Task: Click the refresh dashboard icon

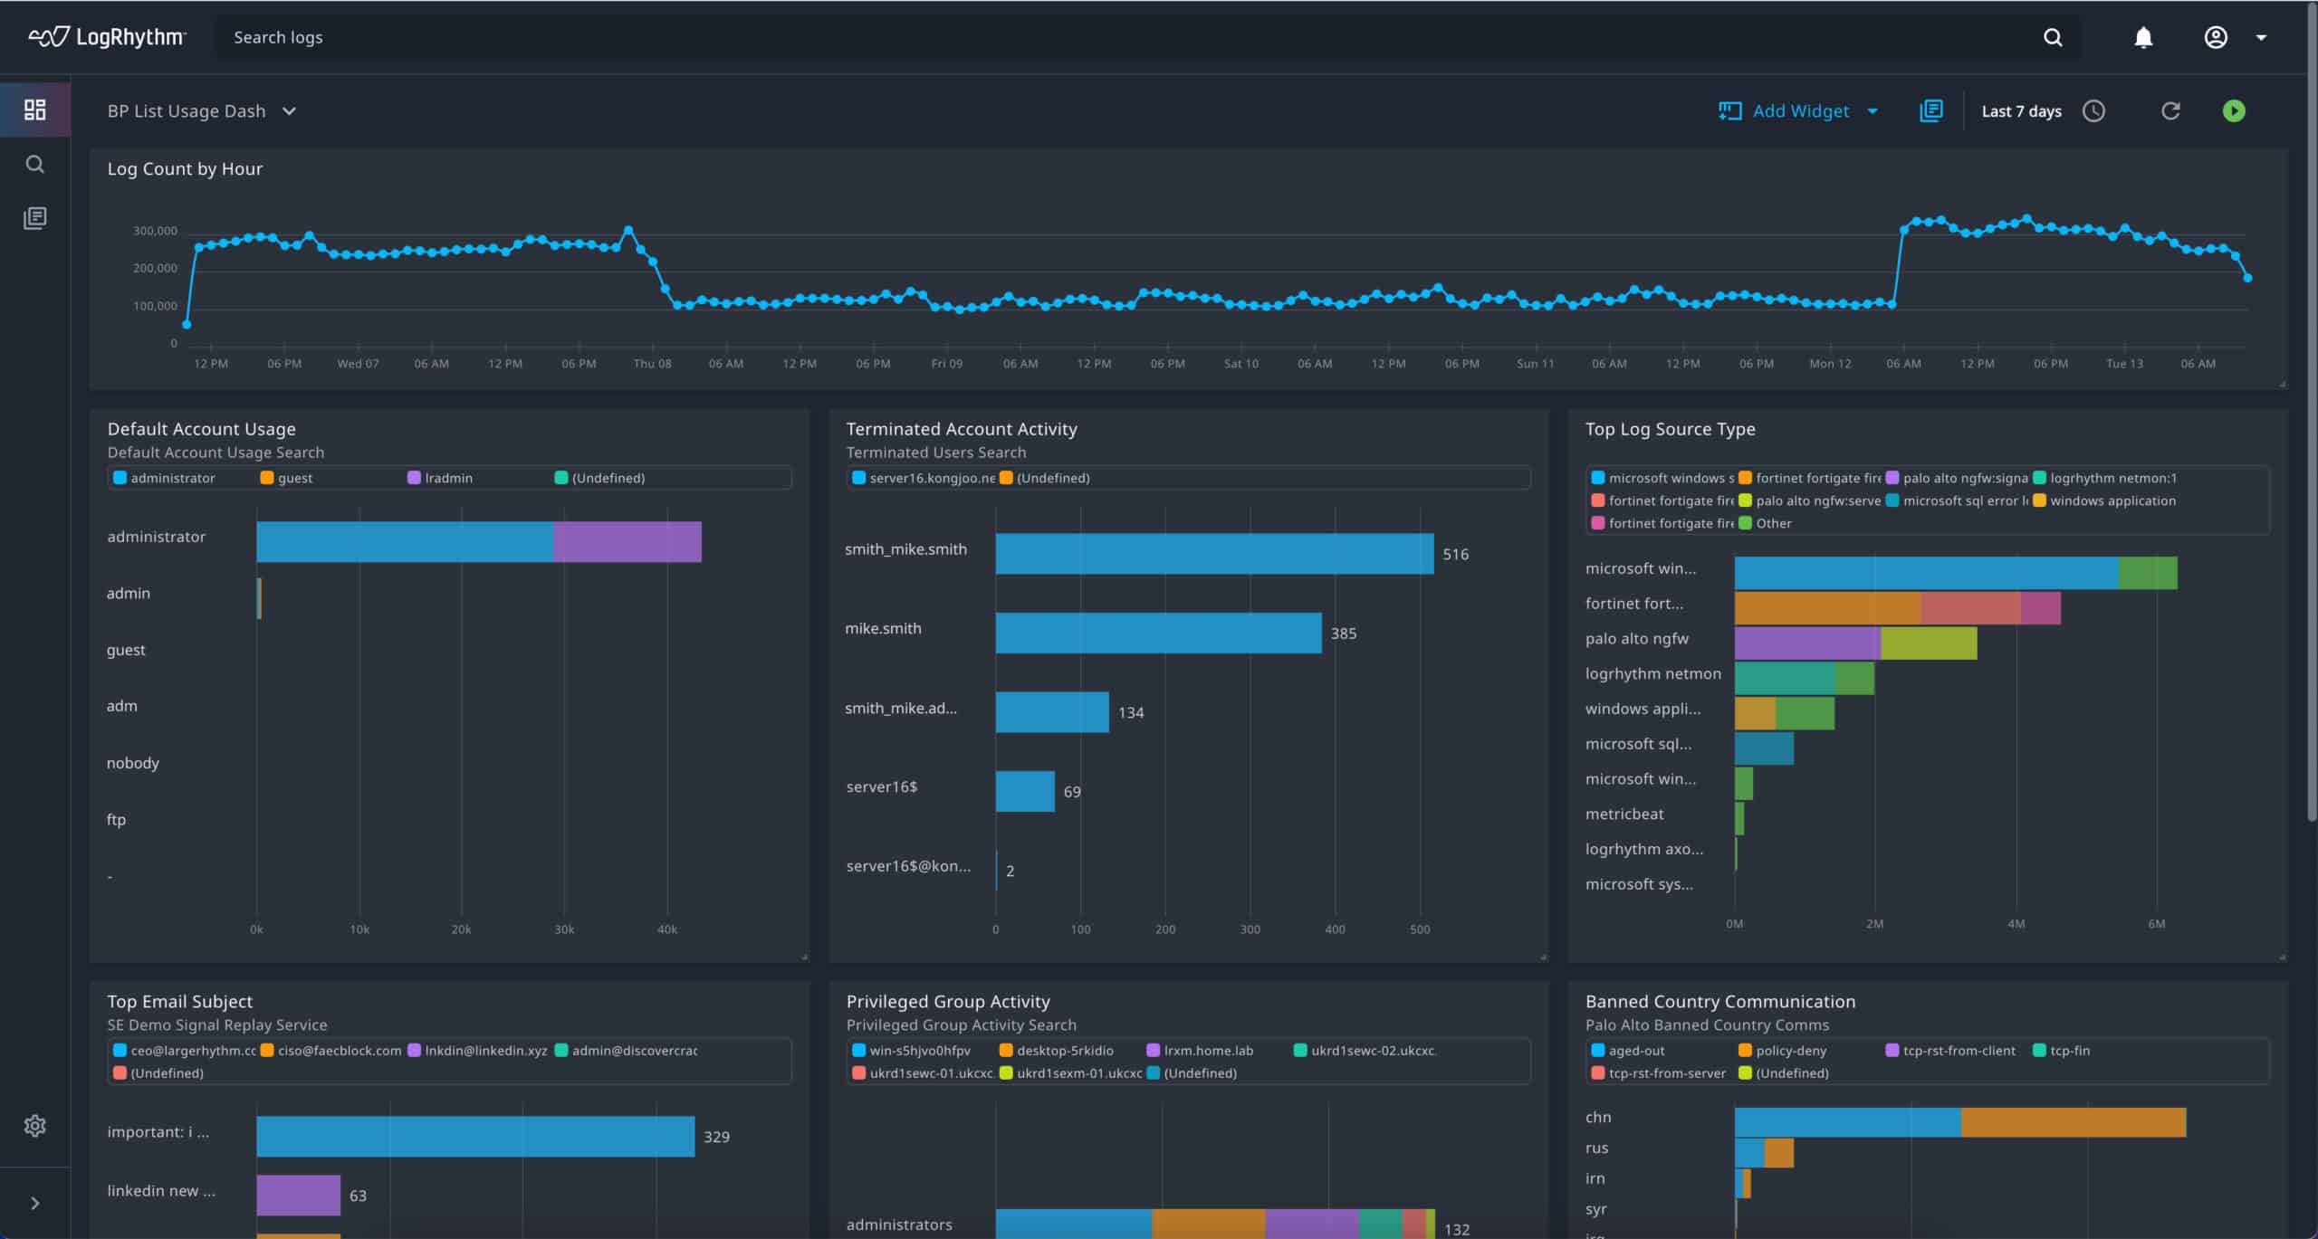Action: tap(2170, 110)
